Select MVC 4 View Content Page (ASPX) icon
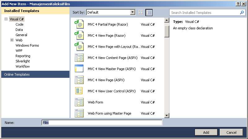 tap(79, 58)
